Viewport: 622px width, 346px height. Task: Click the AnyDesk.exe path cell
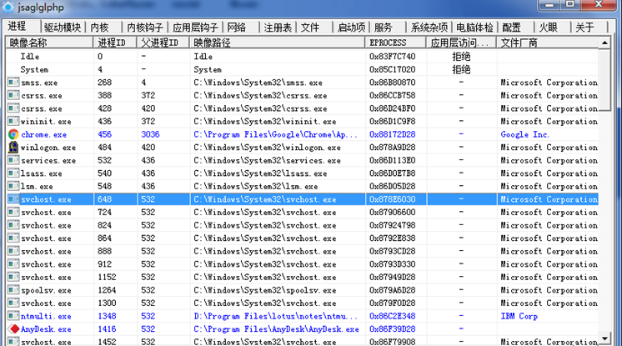tap(276, 329)
